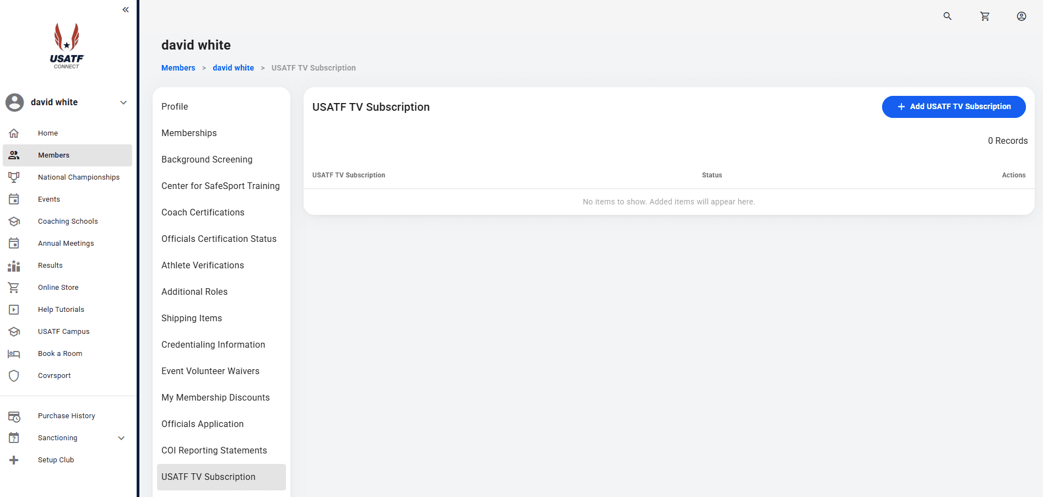This screenshot has height=497, width=1043.
Task: Open the shopping cart icon
Action: [985, 17]
